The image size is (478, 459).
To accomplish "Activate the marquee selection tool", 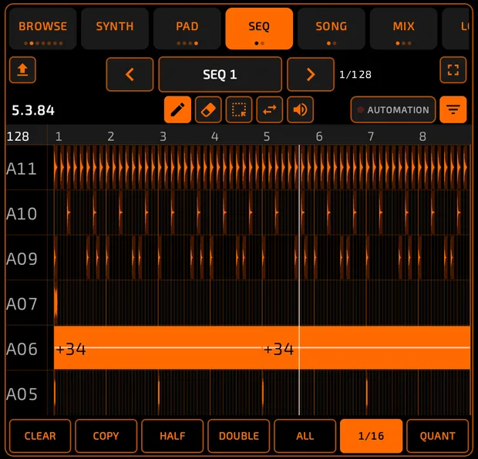I will point(239,109).
